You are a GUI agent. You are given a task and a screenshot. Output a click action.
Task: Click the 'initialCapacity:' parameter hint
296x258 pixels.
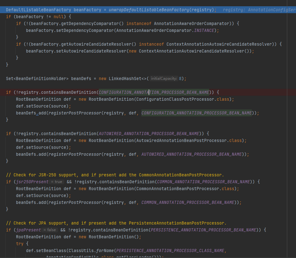164,78
